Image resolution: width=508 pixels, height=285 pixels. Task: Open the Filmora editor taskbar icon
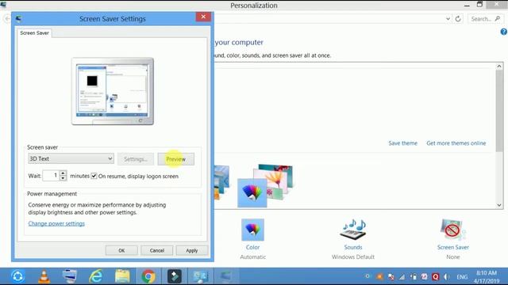coord(175,276)
